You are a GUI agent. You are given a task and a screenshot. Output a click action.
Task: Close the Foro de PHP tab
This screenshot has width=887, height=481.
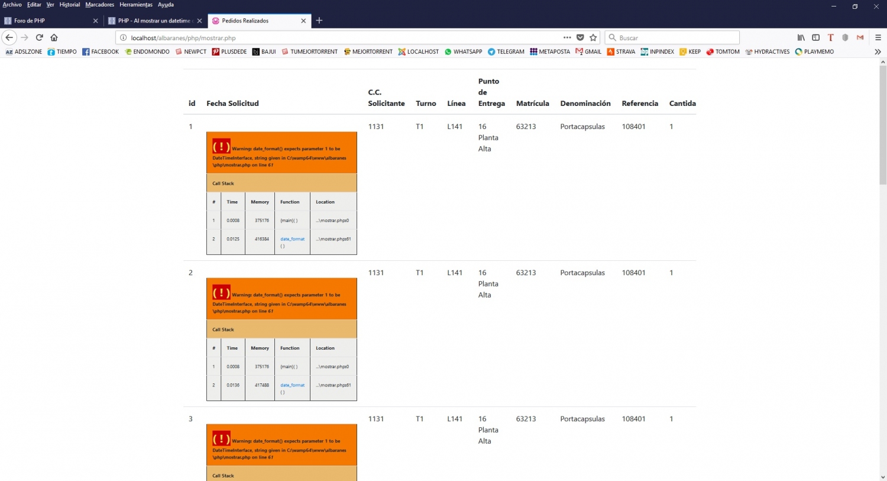point(96,21)
